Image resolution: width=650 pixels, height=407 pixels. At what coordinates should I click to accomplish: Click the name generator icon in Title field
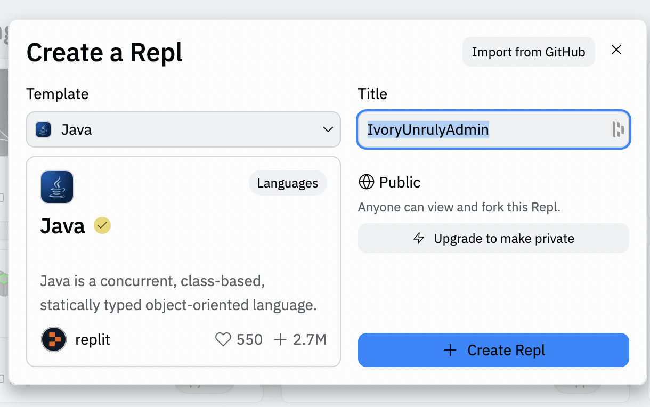[618, 129]
